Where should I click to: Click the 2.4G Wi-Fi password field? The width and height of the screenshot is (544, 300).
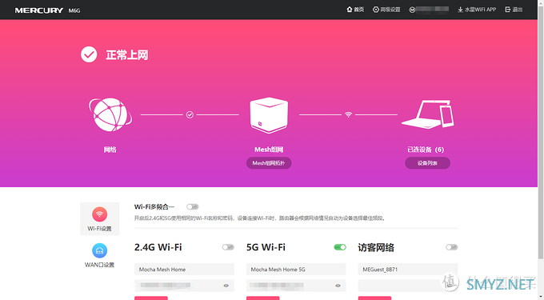184,286
